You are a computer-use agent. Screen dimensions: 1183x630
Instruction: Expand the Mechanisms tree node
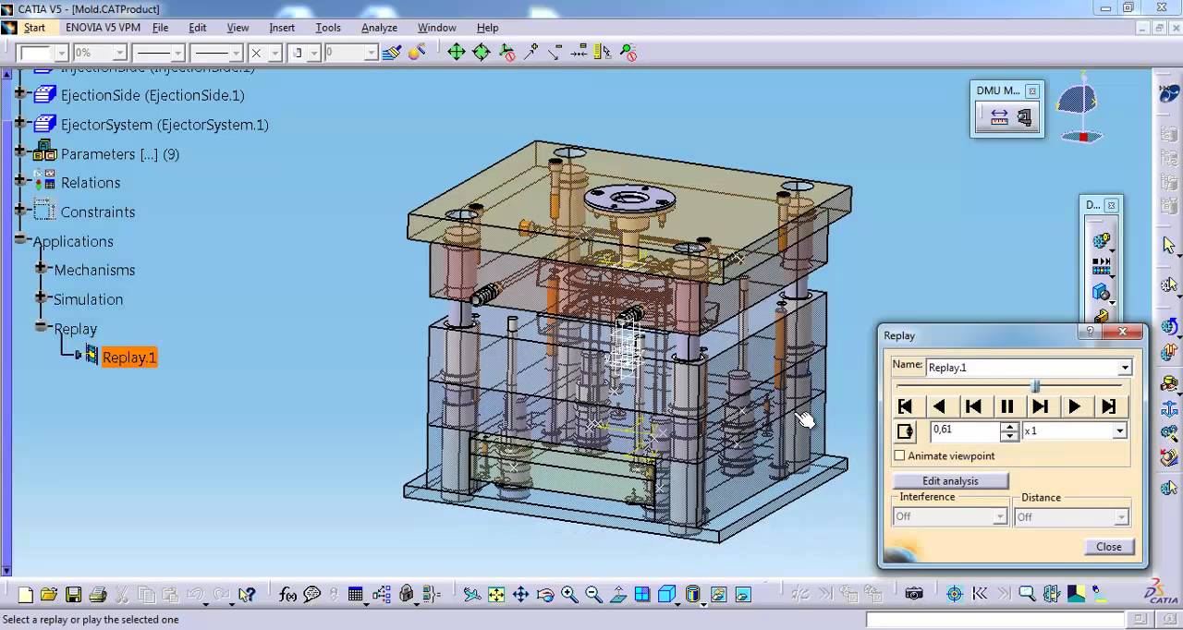point(41,269)
